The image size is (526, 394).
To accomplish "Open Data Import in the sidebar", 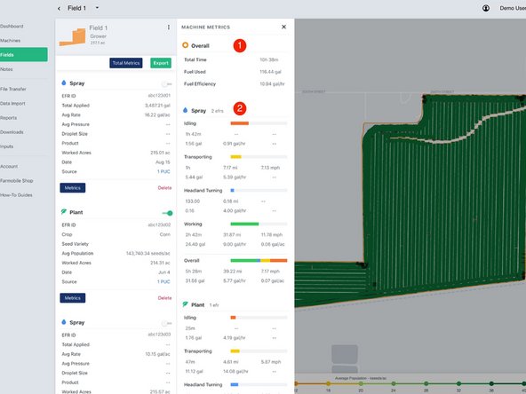I will pos(12,104).
